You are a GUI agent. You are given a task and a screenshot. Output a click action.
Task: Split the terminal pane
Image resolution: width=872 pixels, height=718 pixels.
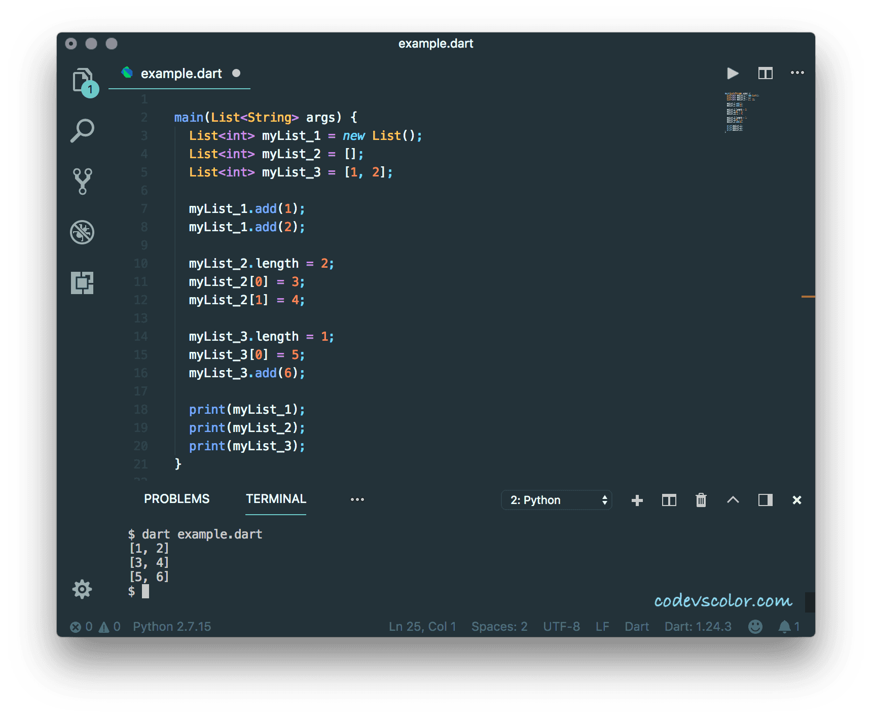[669, 500]
